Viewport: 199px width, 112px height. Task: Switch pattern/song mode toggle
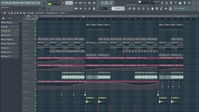pyautogui.click(x=49, y=3)
